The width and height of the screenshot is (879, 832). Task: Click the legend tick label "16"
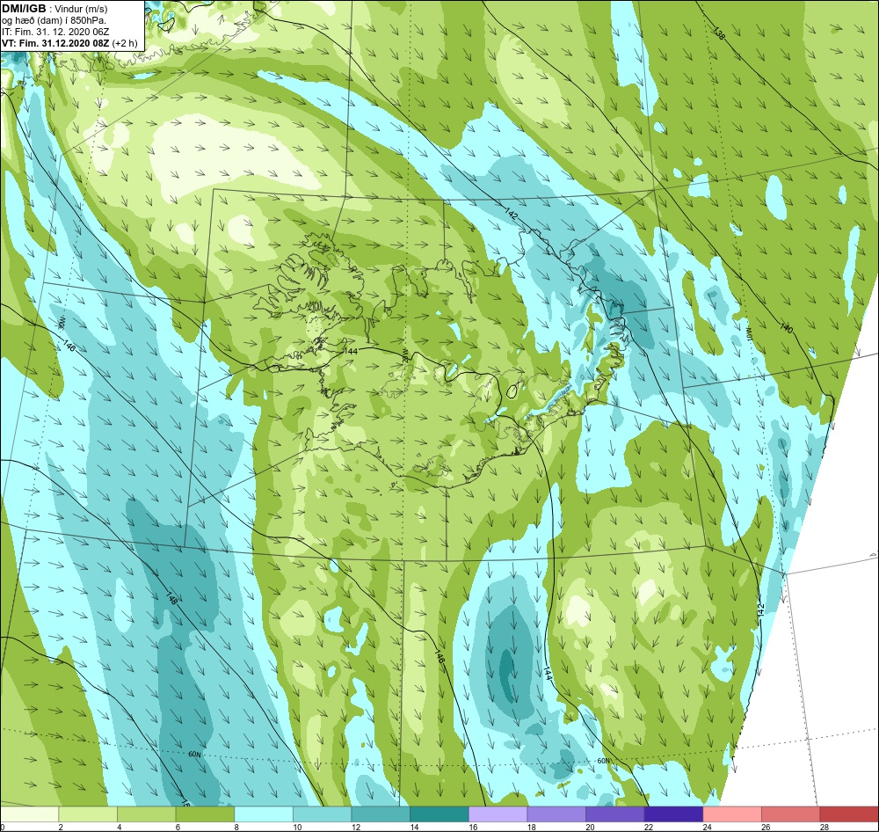[473, 827]
